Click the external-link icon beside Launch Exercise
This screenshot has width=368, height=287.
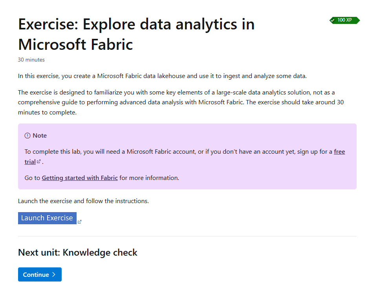(x=79, y=222)
